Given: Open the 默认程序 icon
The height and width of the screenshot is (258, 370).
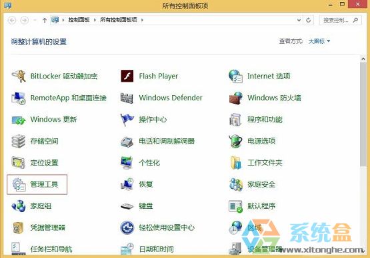Looking at the screenshot, I should click(235, 206).
